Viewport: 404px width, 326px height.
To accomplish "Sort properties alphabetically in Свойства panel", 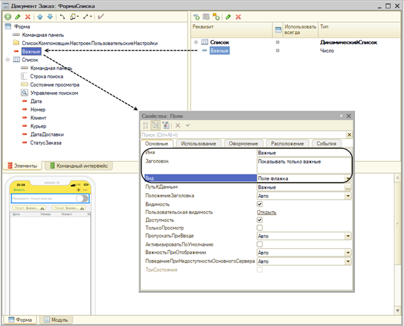I will pos(145,125).
